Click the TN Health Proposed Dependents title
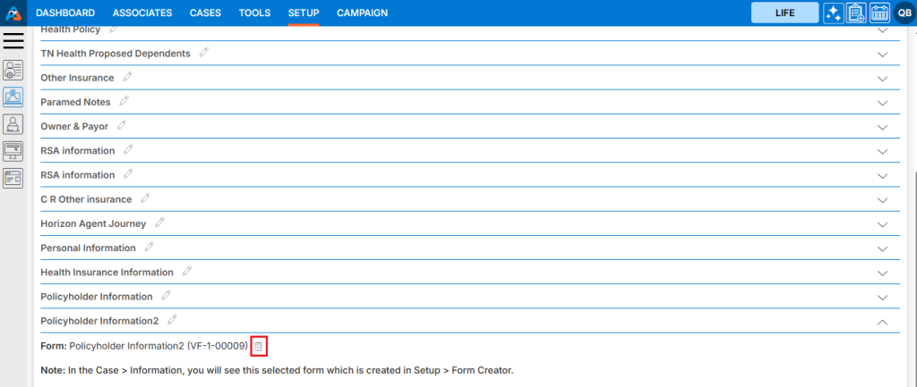Image resolution: width=917 pixels, height=387 pixels. (x=116, y=54)
